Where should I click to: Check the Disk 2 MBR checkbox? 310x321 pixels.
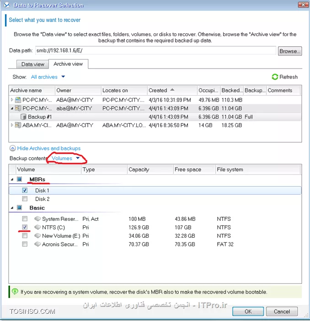coord(25,199)
